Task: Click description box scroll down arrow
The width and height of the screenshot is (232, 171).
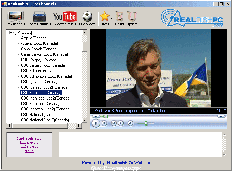Action: click(x=224, y=155)
